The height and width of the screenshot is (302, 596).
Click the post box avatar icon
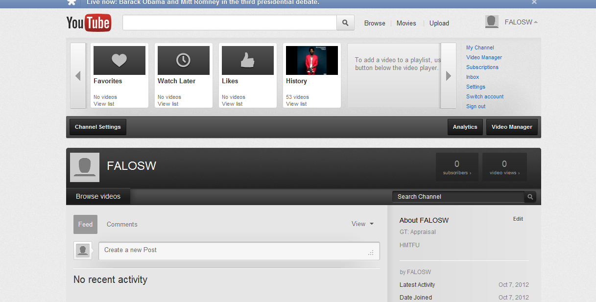83,250
